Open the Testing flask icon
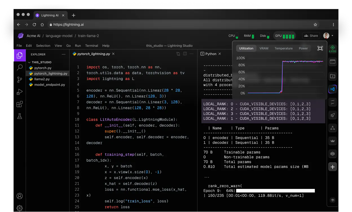352x212 pixels. pos(20,116)
